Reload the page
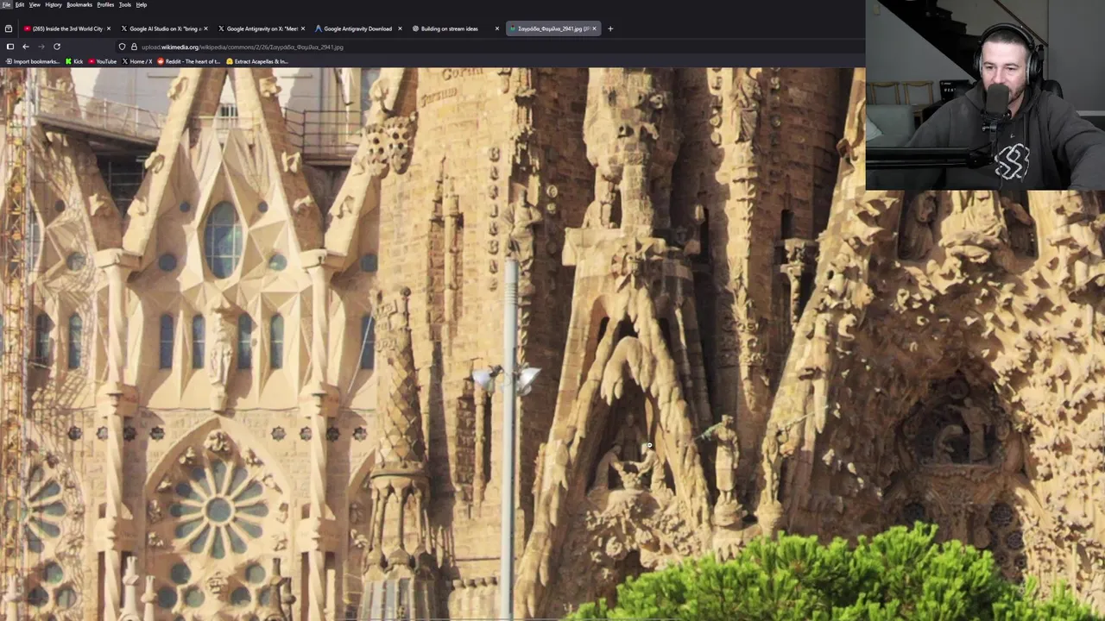1105x621 pixels. 57,47
